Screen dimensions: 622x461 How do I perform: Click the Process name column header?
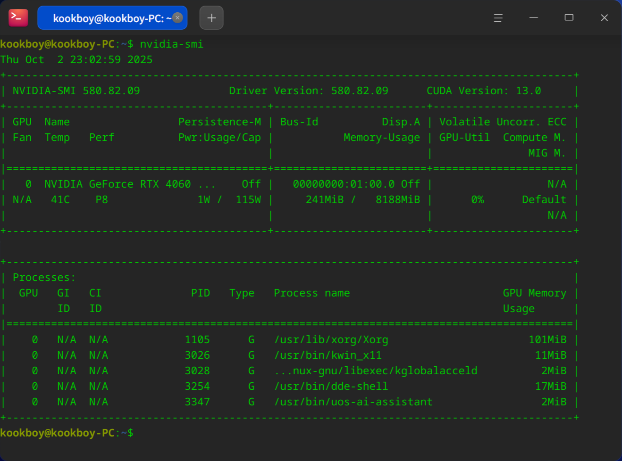[312, 293]
